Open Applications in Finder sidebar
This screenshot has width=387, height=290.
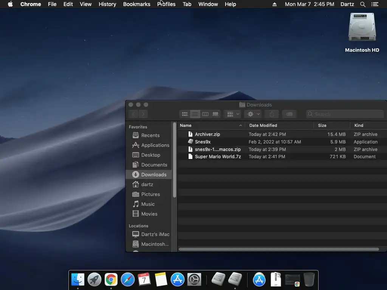[x=149, y=145]
